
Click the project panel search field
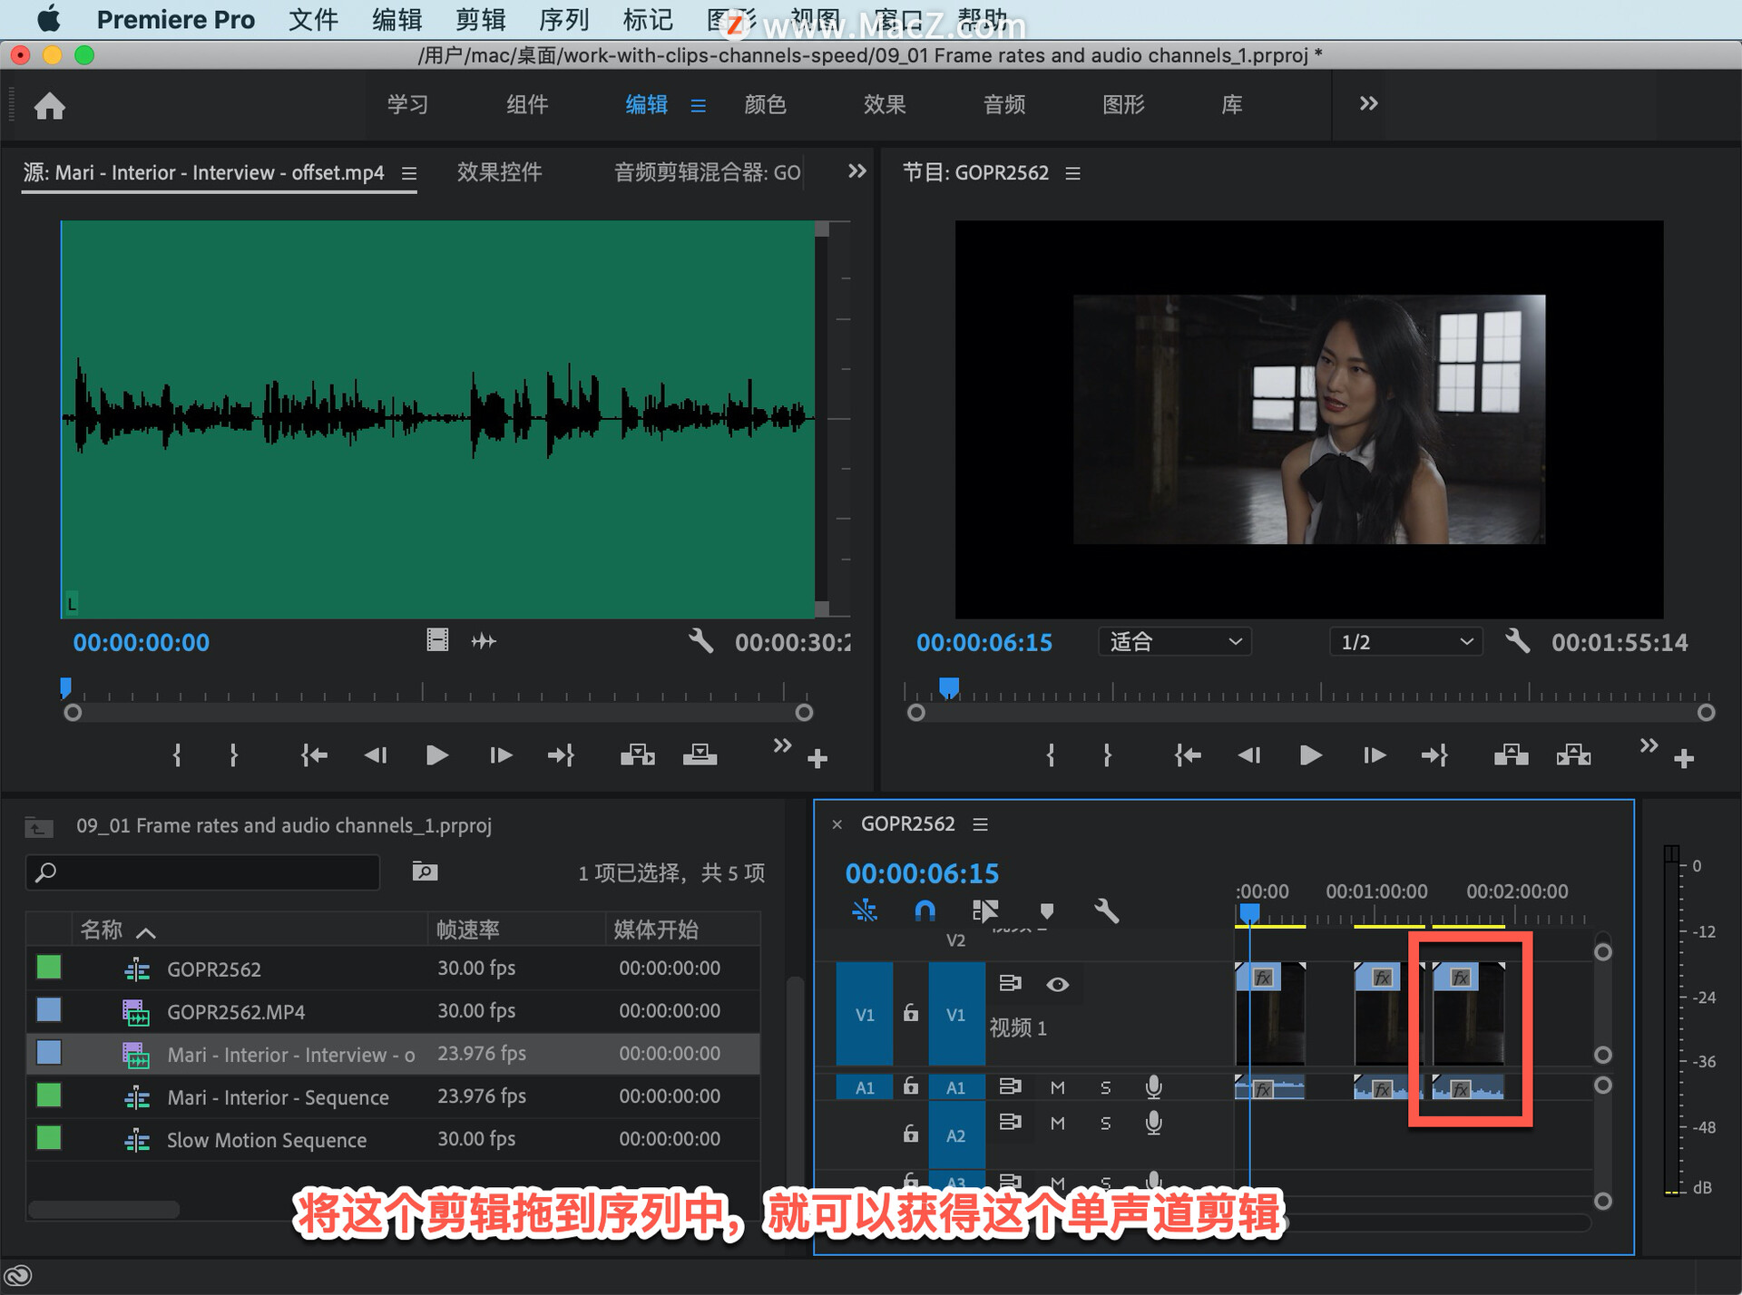(204, 871)
